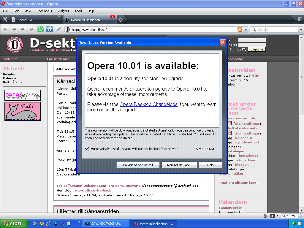Screen dimensions: 304x228
Task: Launch Internet Explorer from the quick launch bar
Action: point(48,224)
